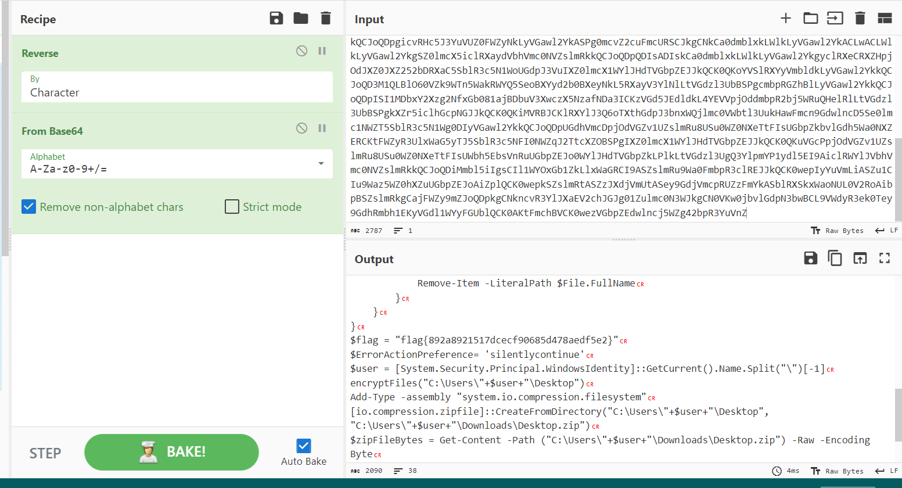Click the STEP button

(45, 453)
